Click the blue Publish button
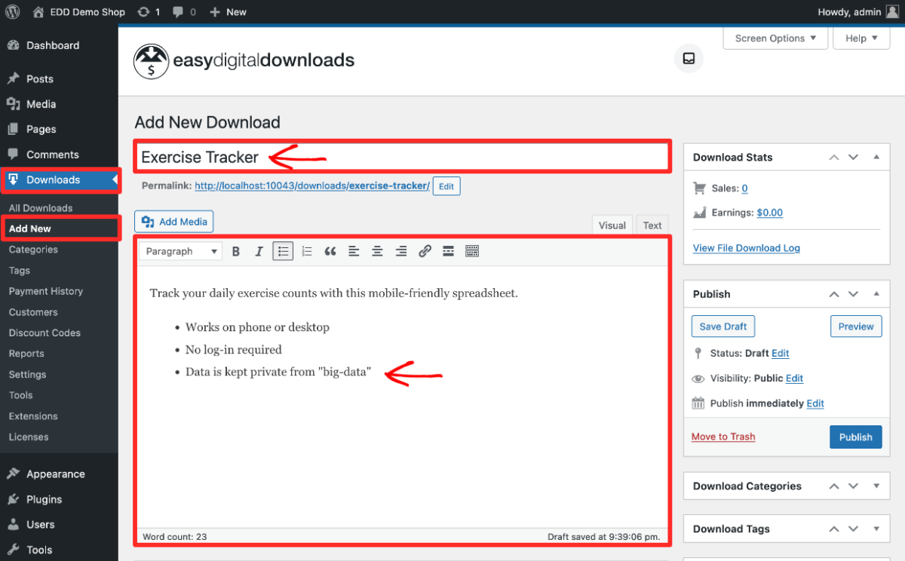 [x=855, y=437]
